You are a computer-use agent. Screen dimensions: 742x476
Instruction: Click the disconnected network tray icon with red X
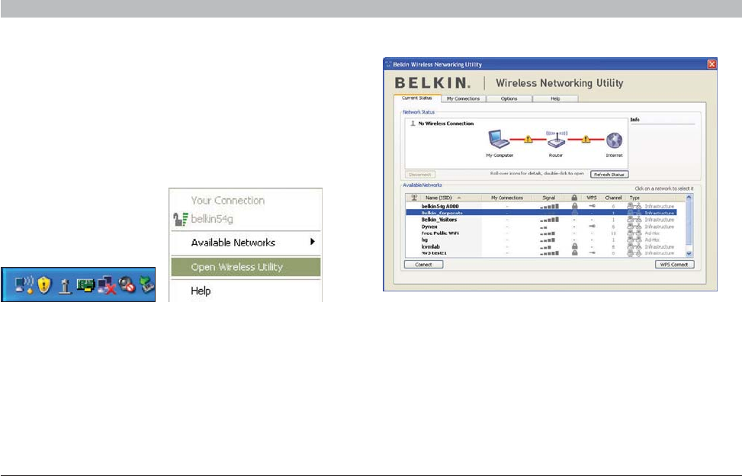(107, 285)
